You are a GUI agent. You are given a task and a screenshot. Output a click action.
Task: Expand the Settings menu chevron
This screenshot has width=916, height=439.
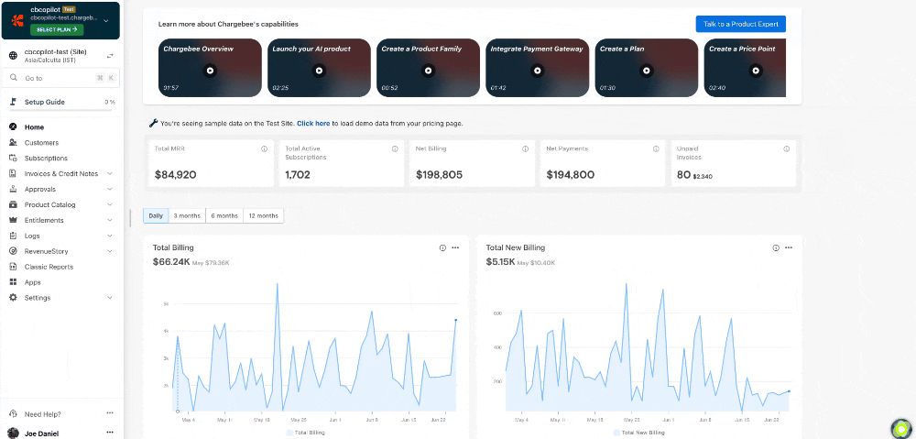(x=110, y=298)
